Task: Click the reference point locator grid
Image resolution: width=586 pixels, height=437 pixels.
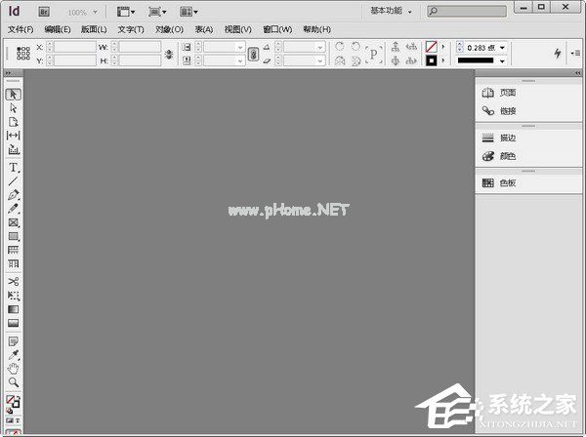Action: [23, 54]
